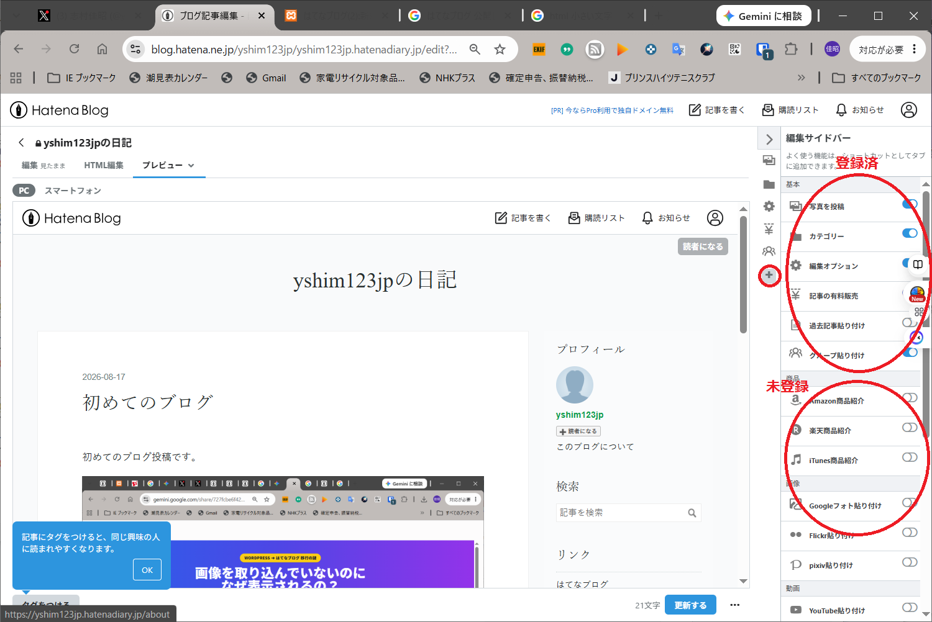Viewport: 932px width, 622px height.
Task: Select the スマートフォン preview tab
Action: point(73,191)
